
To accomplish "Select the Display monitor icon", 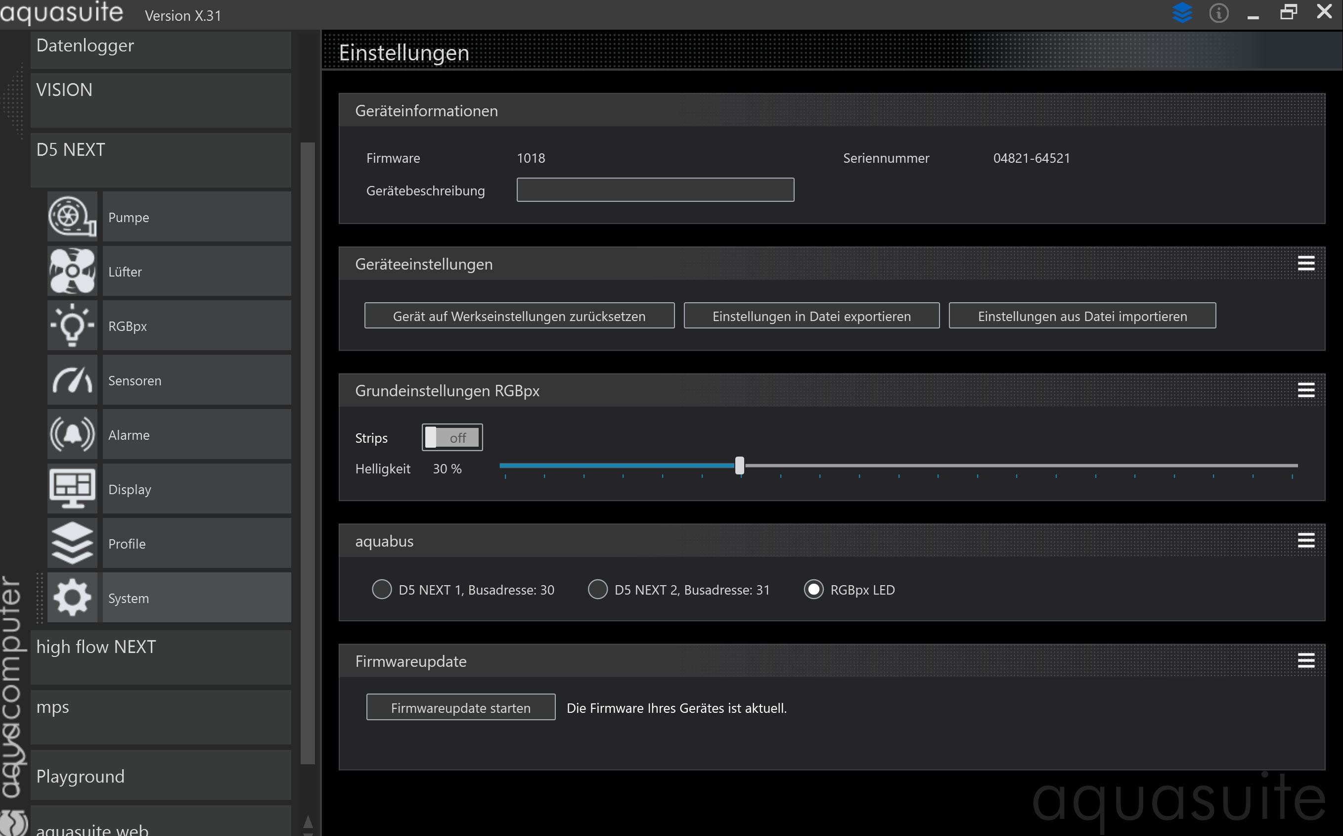I will 72,489.
